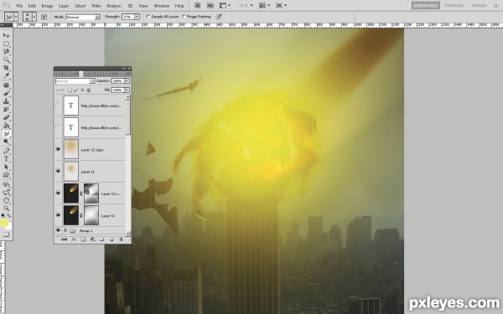
Task: Enable the Finger Painting checkbox
Action: (184, 17)
